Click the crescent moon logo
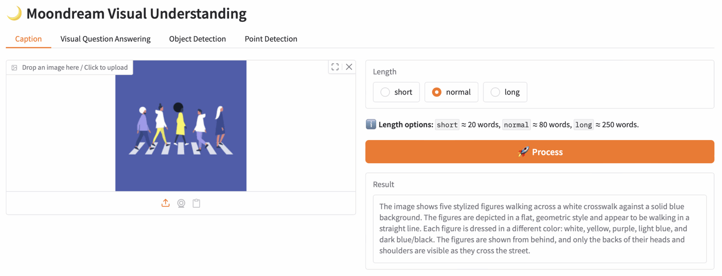The width and height of the screenshot is (722, 276). click(x=14, y=13)
